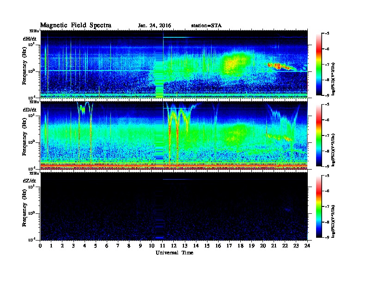
Task: Click hour '21' on the time axis
Action: coord(274,246)
